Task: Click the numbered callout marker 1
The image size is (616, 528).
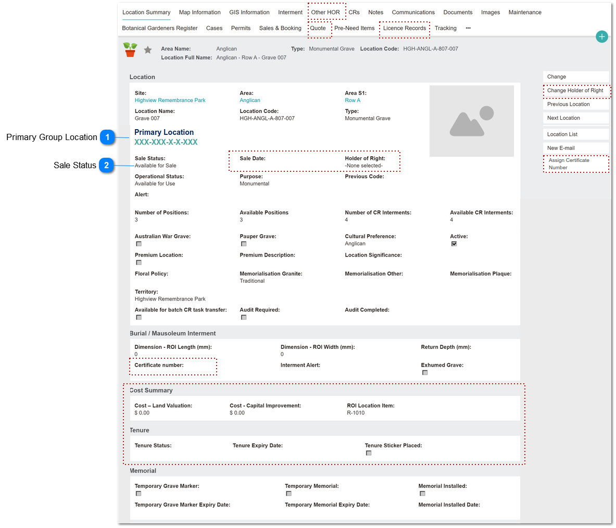Action: (x=107, y=137)
